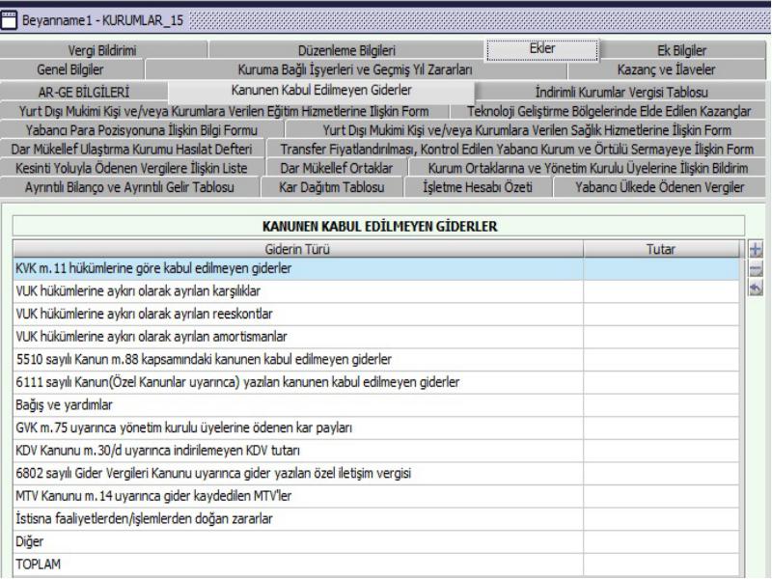Select row MTV Kanunu m.14 gider kaydedilen MTV'ler
Screen dimensions: 772x579
click(376, 496)
